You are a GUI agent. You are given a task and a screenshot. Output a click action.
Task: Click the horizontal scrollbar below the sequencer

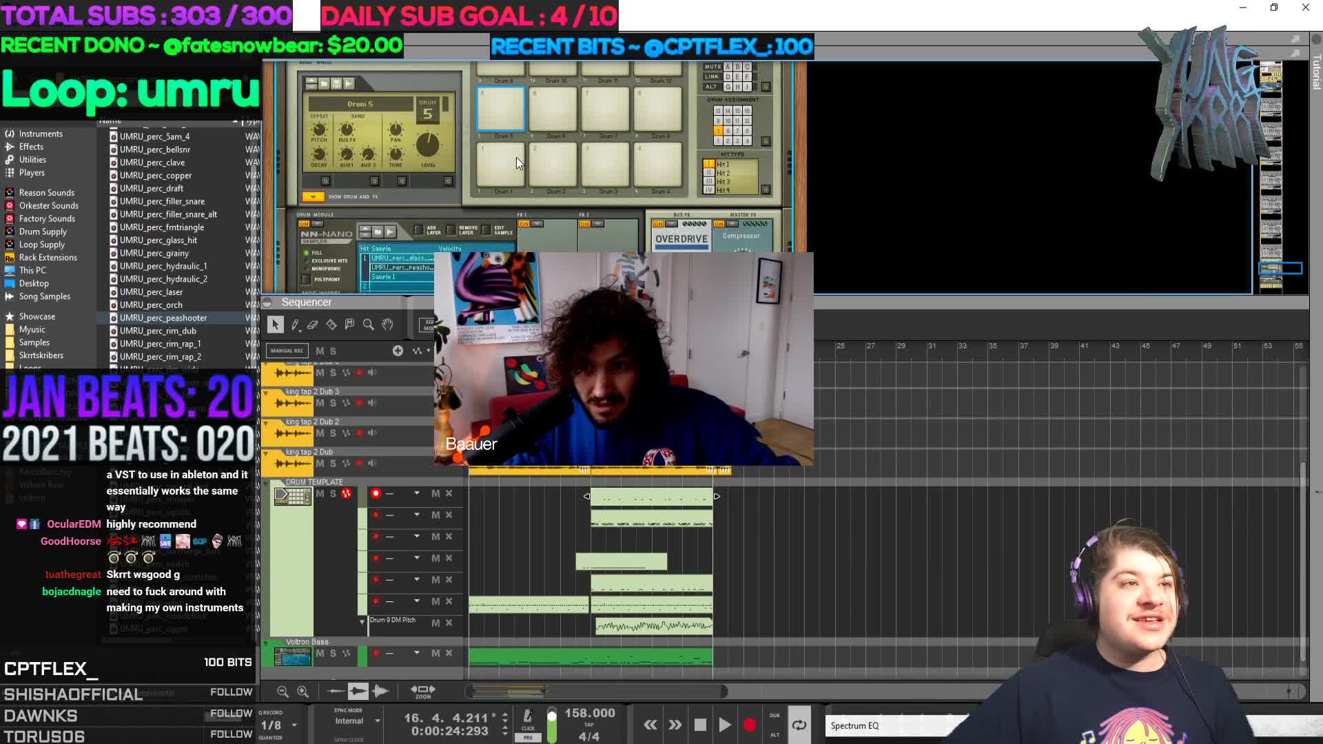click(x=596, y=691)
